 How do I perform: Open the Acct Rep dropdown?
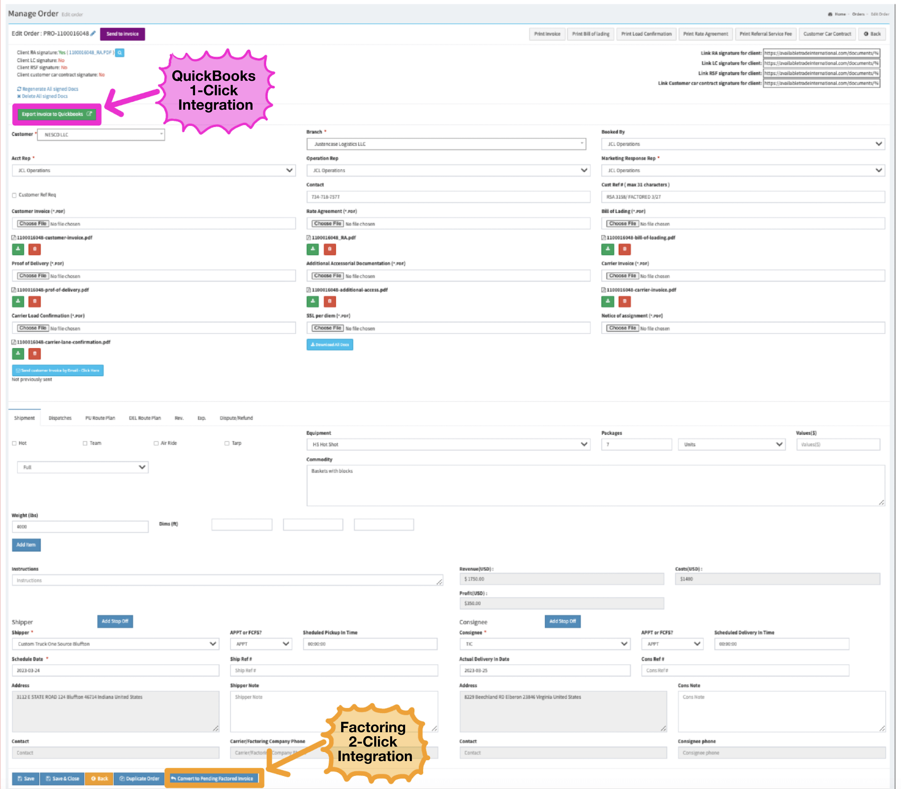(153, 170)
